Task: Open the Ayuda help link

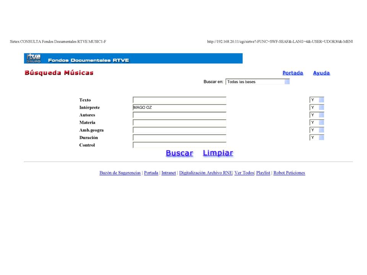Action: (x=322, y=73)
